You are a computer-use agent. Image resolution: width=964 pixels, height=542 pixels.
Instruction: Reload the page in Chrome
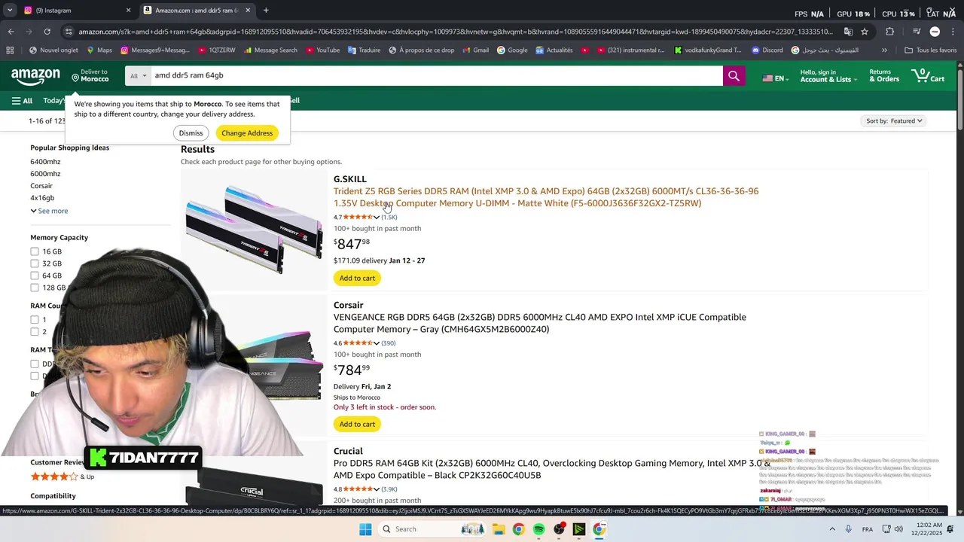47,32
